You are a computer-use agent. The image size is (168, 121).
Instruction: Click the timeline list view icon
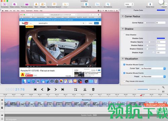click(163, 92)
